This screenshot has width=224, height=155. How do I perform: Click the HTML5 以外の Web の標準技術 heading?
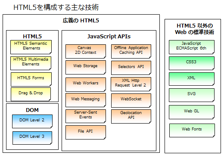pos(195,29)
